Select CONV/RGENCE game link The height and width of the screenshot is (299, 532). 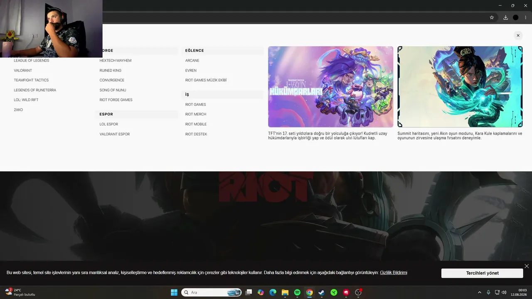point(112,80)
